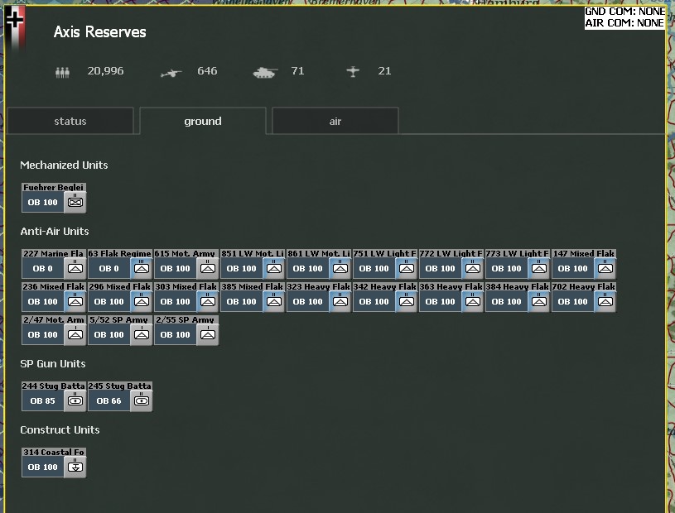Open the air tab
Viewport: 675px width, 513px height.
pyautogui.click(x=335, y=121)
